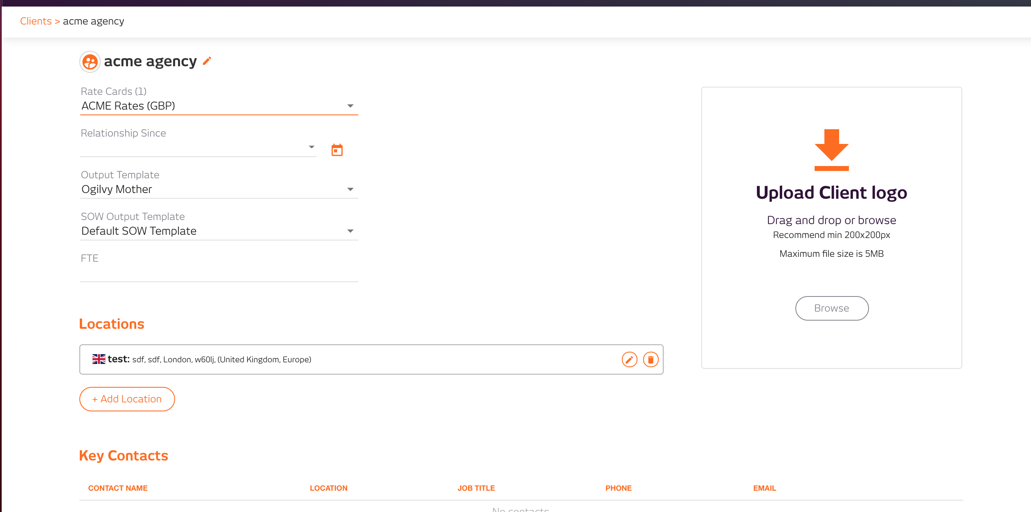The image size is (1031, 512).
Task: Click the EMAIL column header
Action: [765, 488]
